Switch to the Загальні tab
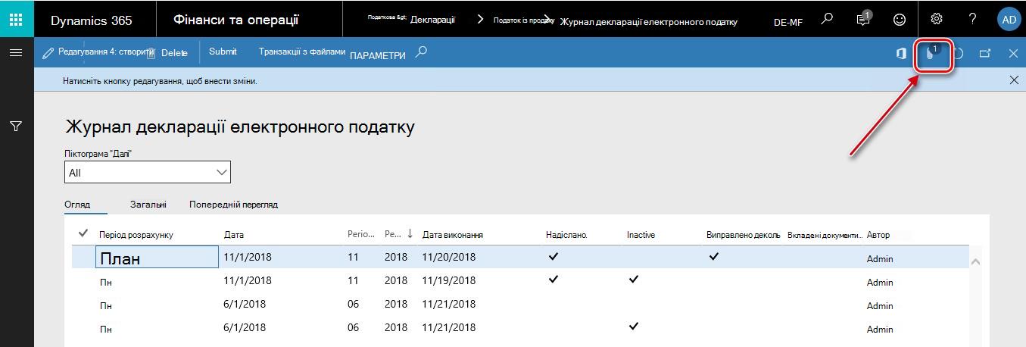This screenshot has height=347, width=1026. (148, 205)
